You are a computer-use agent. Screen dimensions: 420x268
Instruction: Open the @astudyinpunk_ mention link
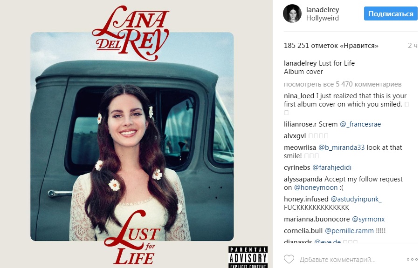pos(356,199)
